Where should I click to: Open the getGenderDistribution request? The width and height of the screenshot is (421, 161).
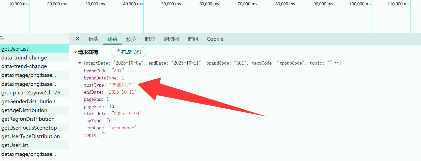28,102
